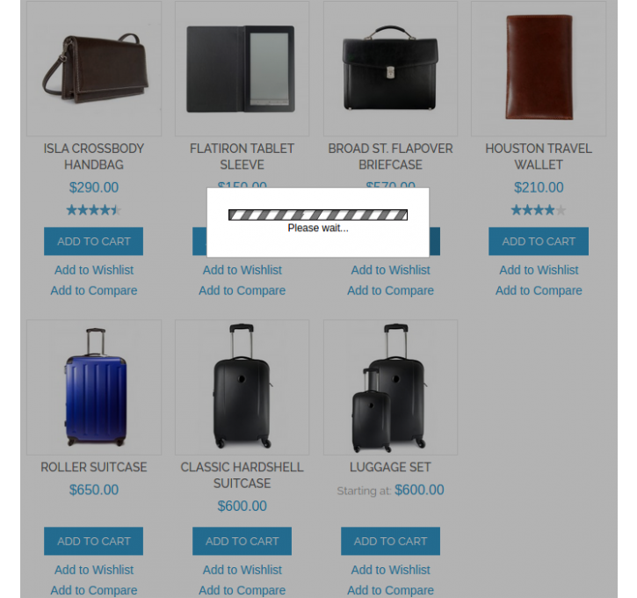Add Houston Travel Wallet to compare

(539, 290)
